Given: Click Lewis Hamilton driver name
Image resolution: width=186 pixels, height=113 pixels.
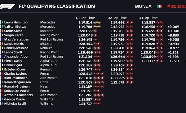Looking at the screenshot, I should coord(16,22).
